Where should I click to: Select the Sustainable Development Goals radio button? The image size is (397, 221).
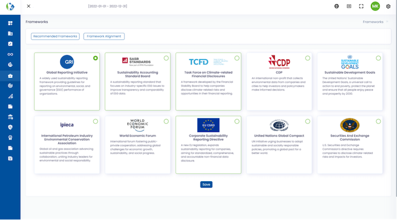point(378,58)
